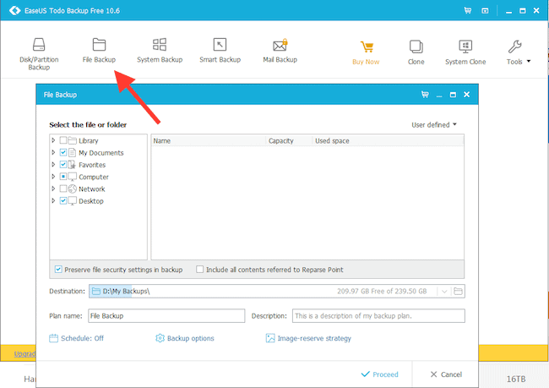This screenshot has width=549, height=388.
Task: Open Schedule: Off link
Action: click(82, 338)
